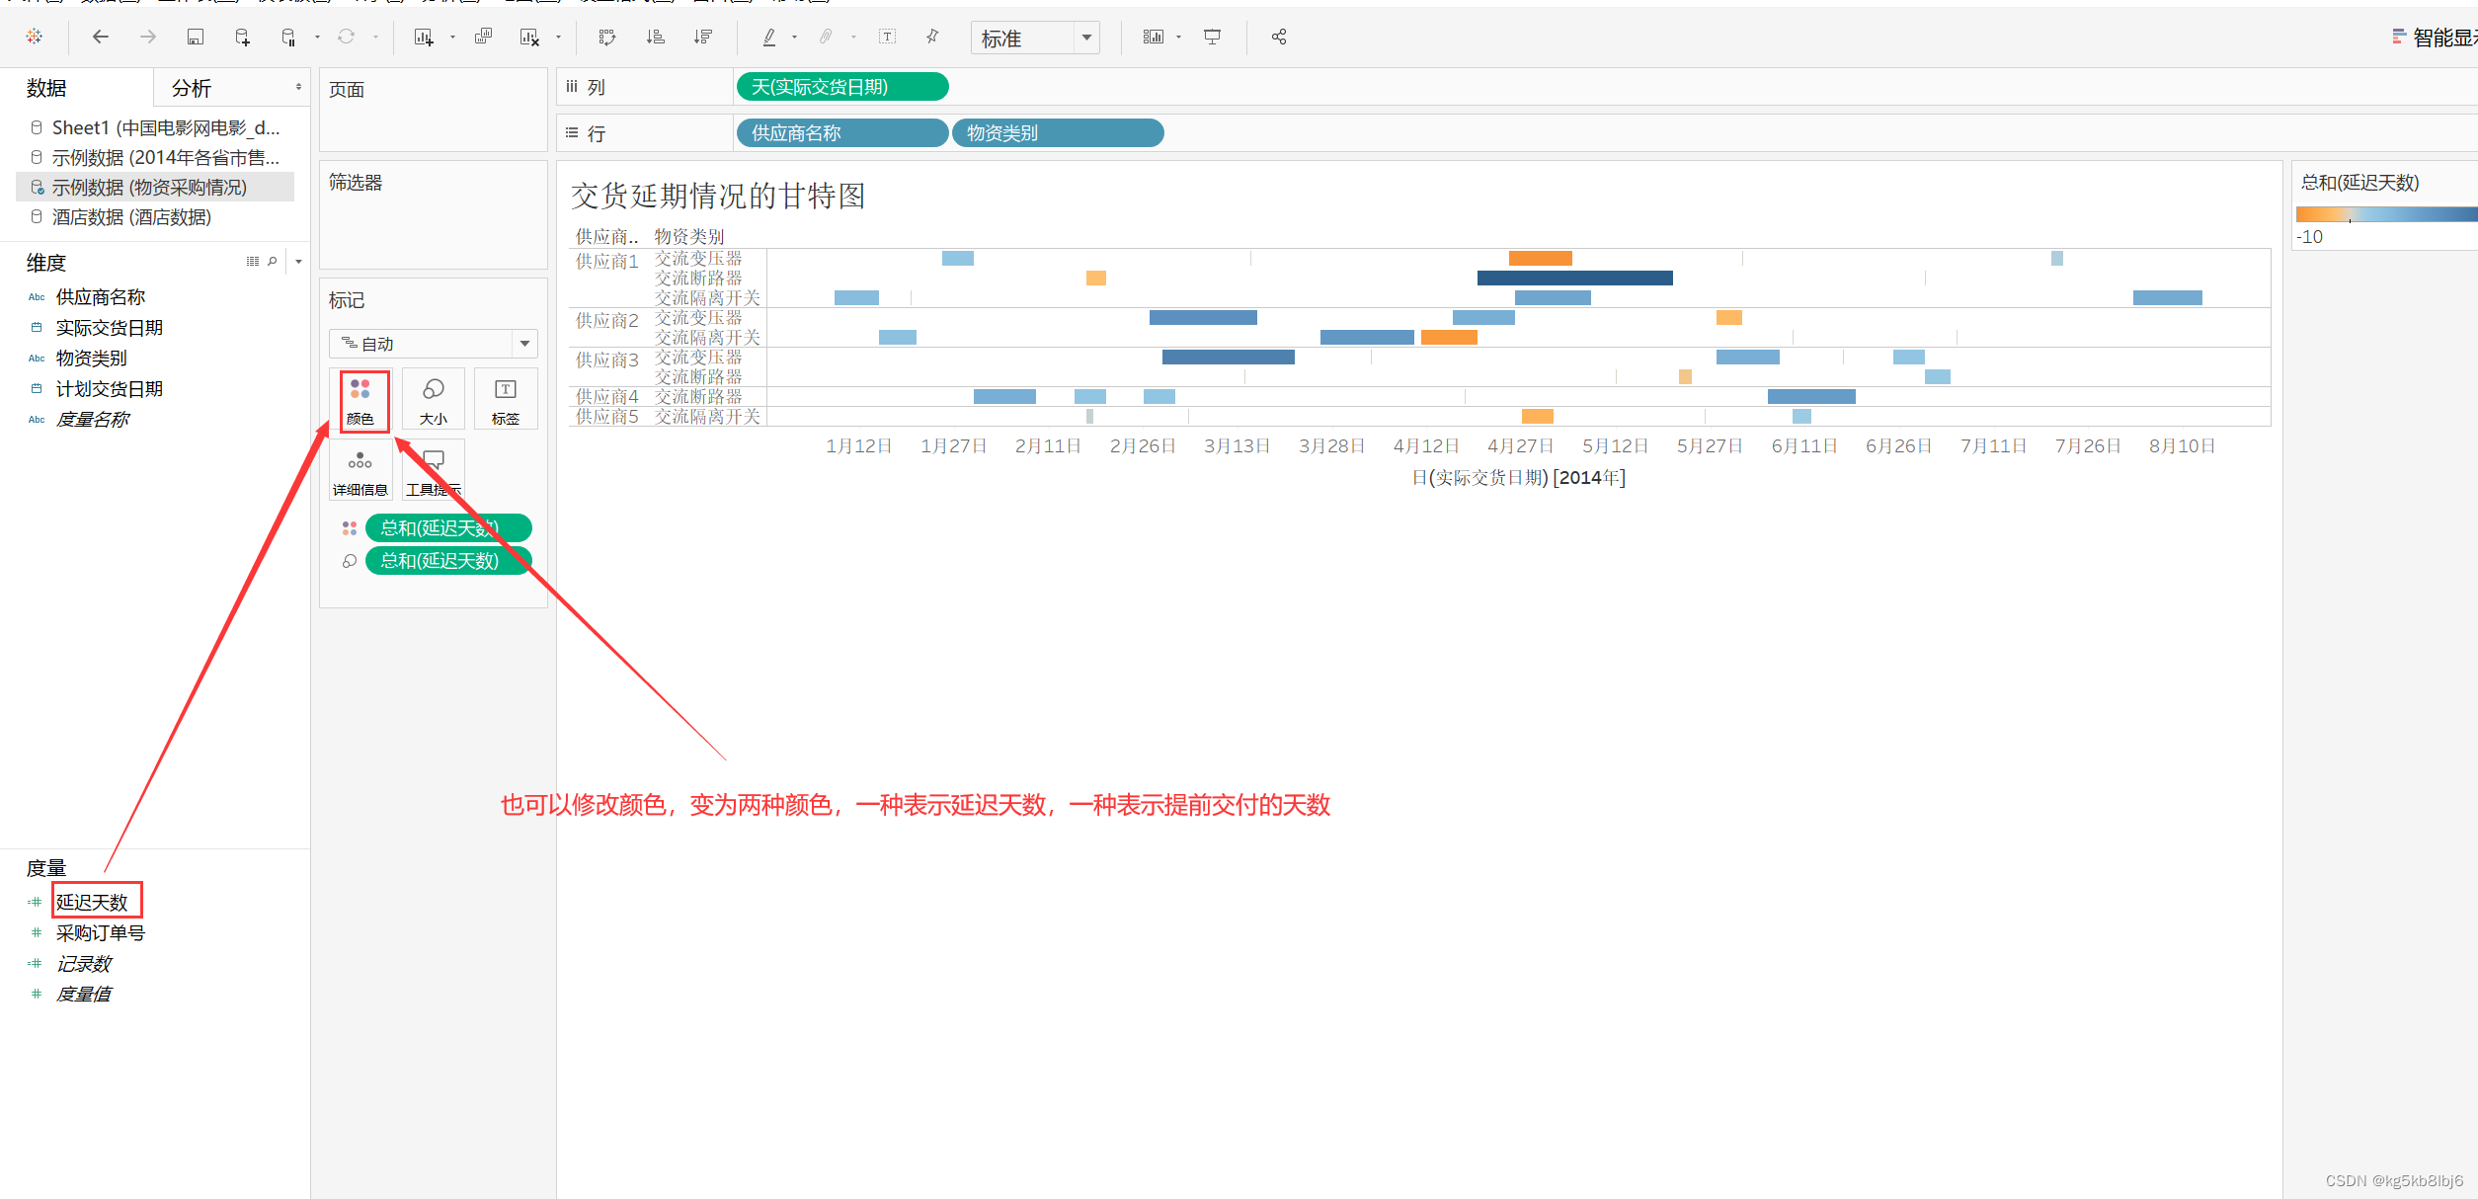Open the Show/hide cards dropdown arrow
Image resolution: width=2478 pixels, height=1199 pixels.
[1178, 38]
